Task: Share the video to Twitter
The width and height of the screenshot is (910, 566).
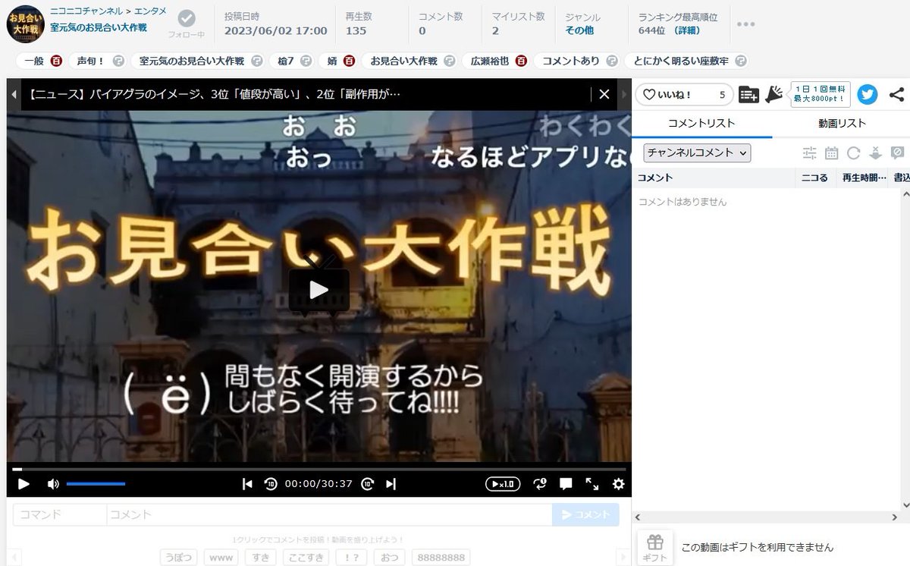Action: tap(868, 95)
